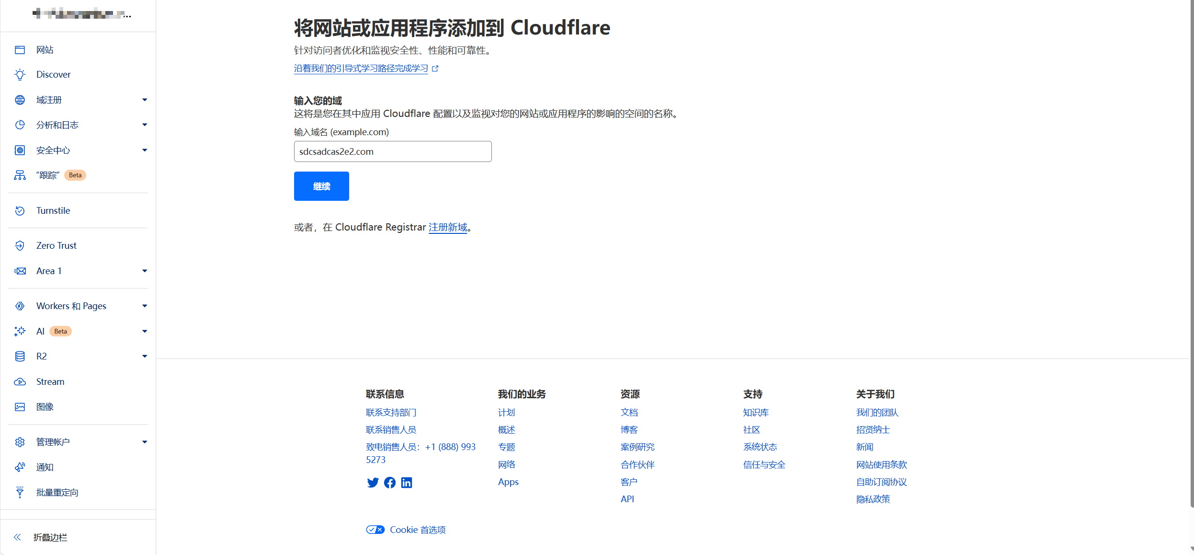Expand the Area 1 submenu arrow
Image resolution: width=1194 pixels, height=555 pixels.
click(145, 271)
